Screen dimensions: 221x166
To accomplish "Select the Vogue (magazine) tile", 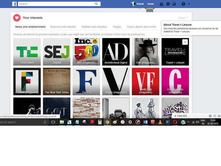I will click(116, 81).
